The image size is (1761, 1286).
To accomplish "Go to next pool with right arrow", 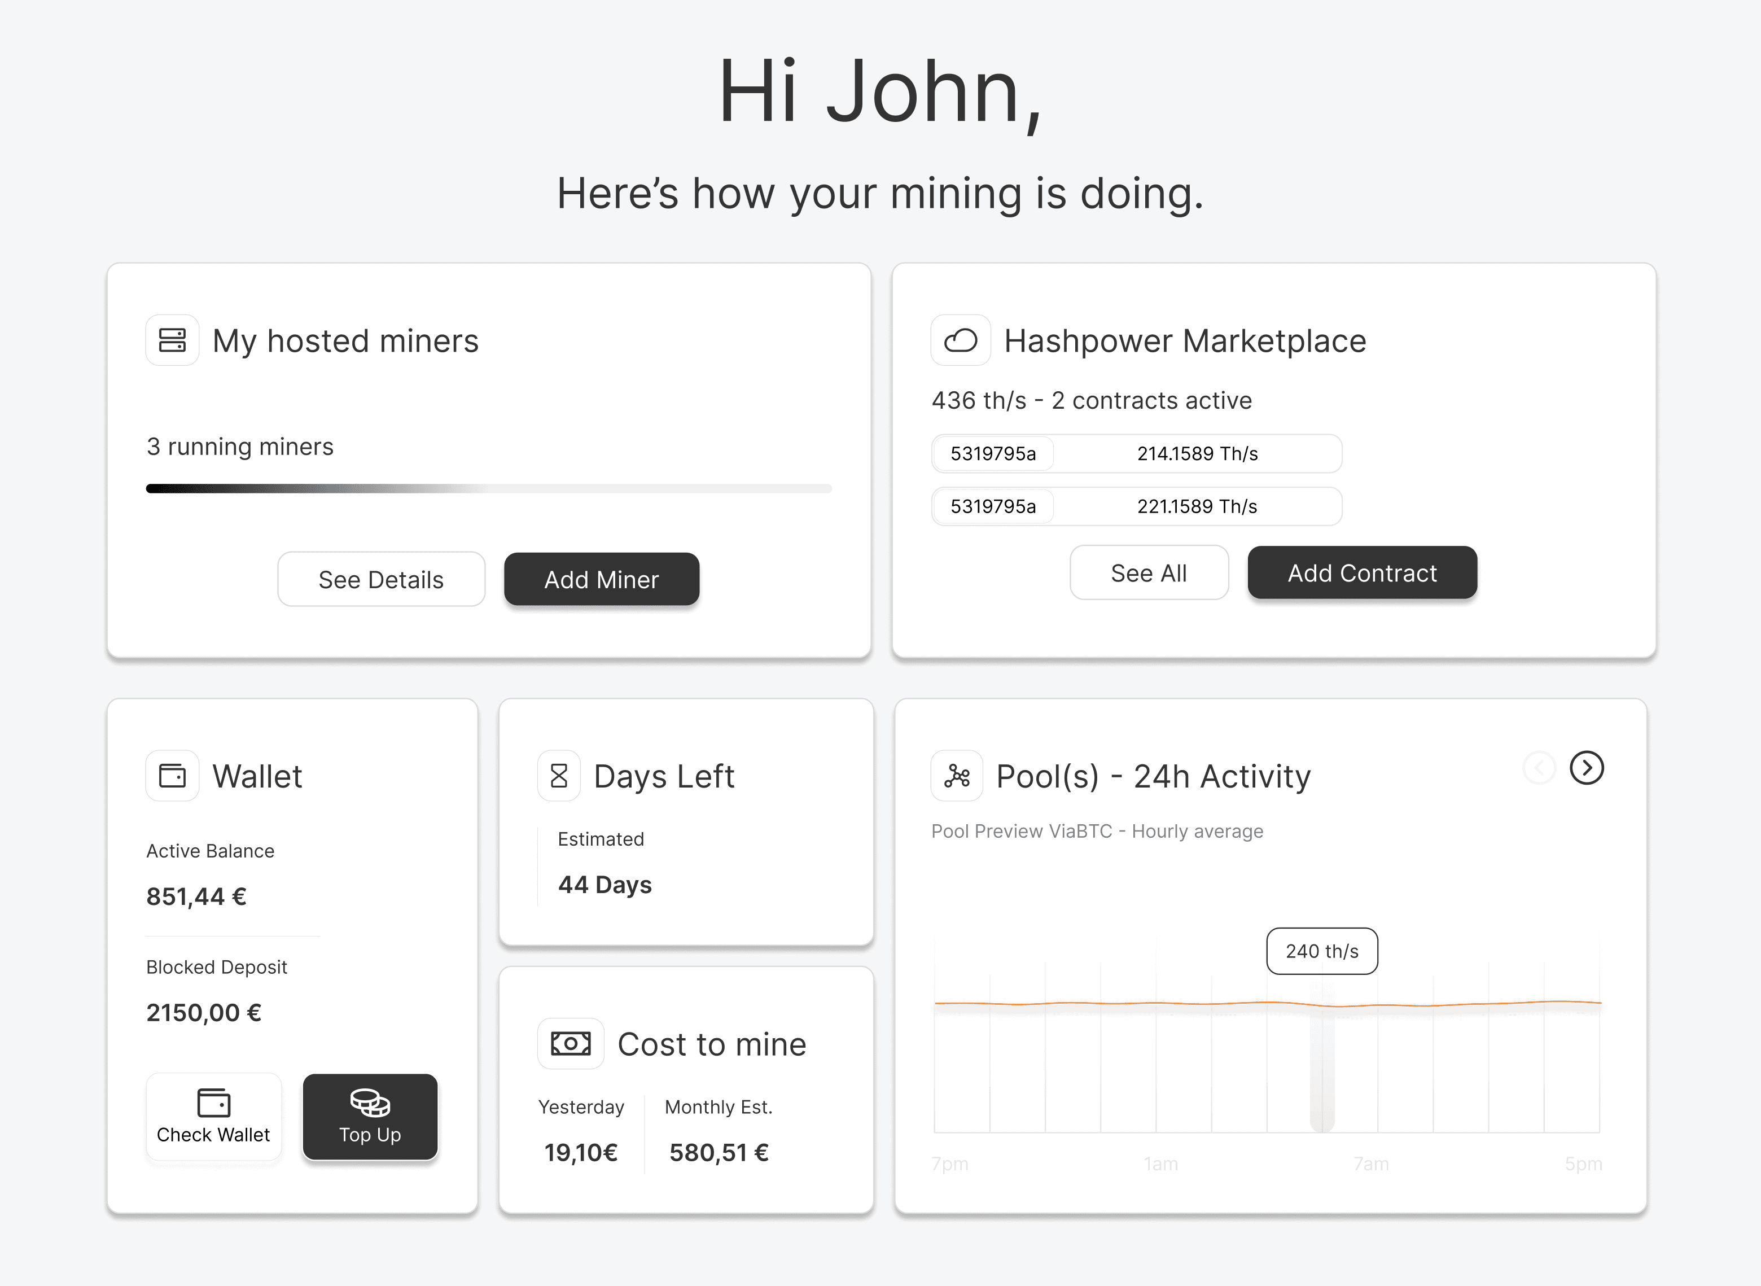I will pos(1586,768).
